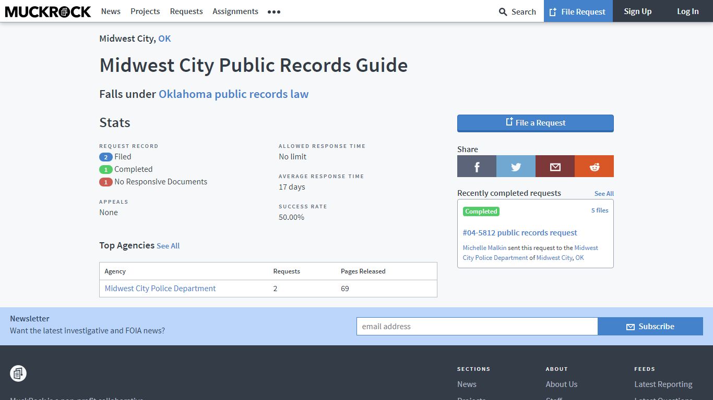See All recently completed requests
The width and height of the screenshot is (713, 400).
click(604, 194)
